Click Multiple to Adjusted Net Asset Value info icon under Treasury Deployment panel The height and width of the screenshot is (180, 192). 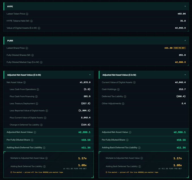(x=46, y=158)
